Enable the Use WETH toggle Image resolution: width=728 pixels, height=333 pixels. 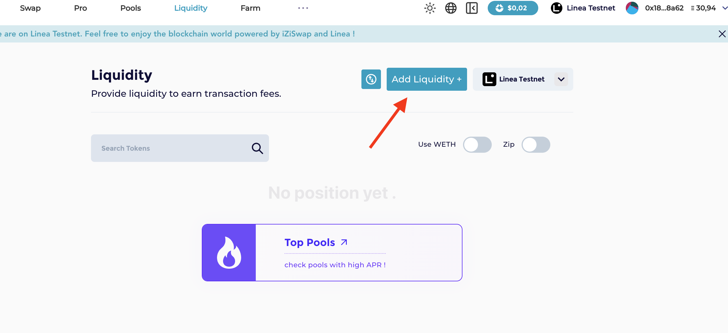point(477,145)
